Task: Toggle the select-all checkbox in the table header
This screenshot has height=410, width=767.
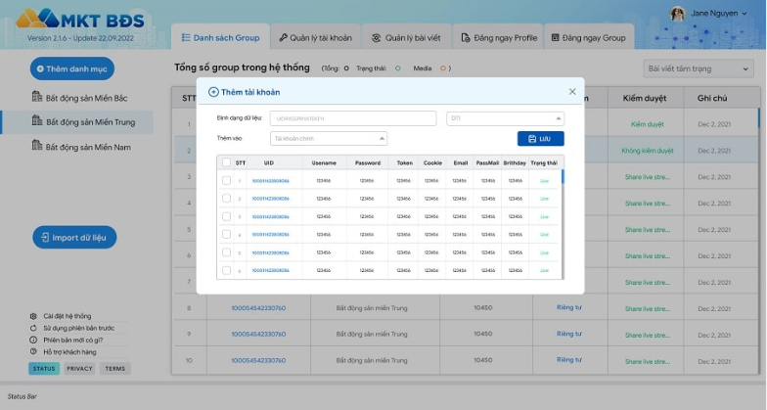Action: click(x=227, y=162)
